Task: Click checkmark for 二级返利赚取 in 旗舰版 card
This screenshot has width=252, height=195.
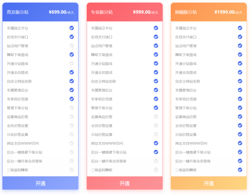Action: click(x=240, y=170)
